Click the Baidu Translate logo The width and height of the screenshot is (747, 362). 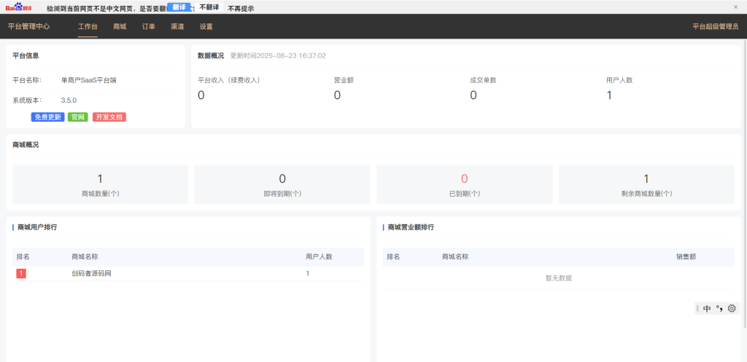tap(20, 7)
